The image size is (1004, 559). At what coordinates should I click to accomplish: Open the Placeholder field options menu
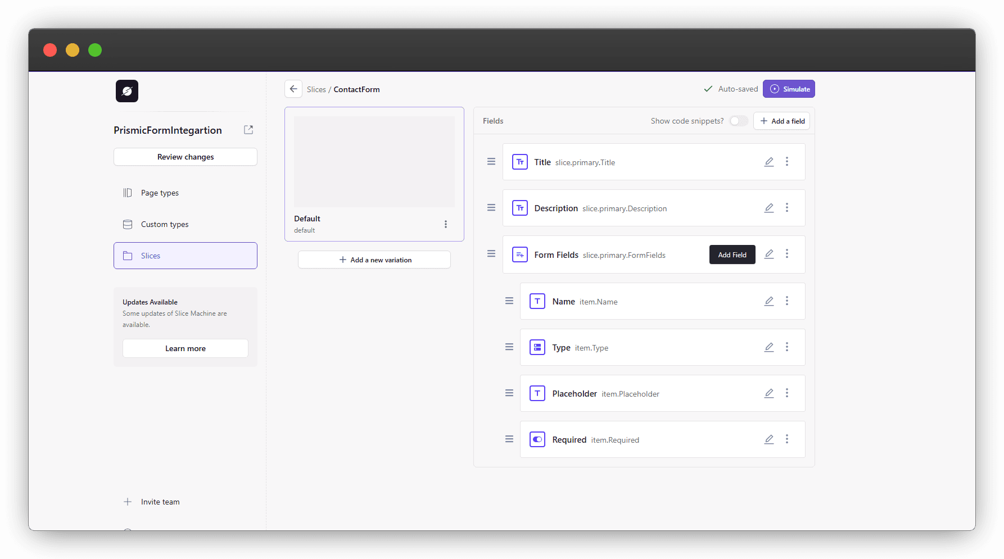coord(787,393)
